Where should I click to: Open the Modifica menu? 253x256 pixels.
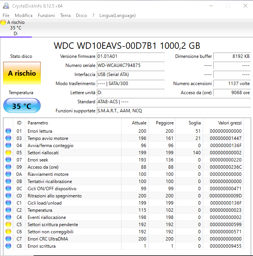click(x=23, y=16)
